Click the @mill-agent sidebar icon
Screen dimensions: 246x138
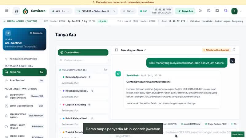pos(6,106)
